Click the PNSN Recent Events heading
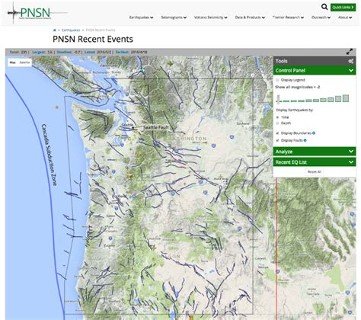 (x=93, y=39)
